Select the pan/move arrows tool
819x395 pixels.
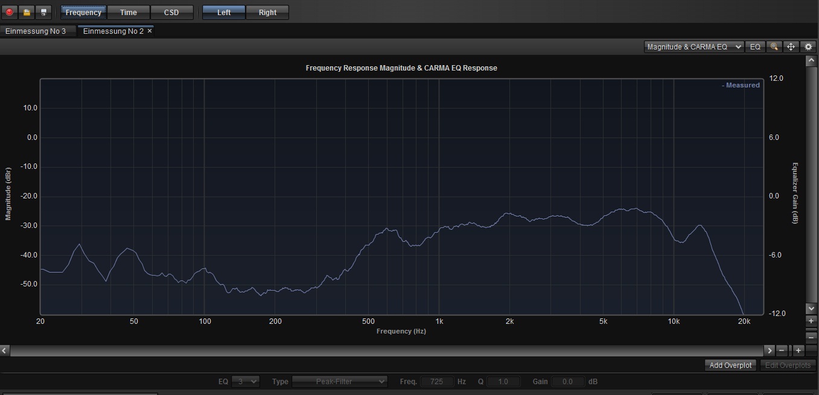tap(791, 46)
